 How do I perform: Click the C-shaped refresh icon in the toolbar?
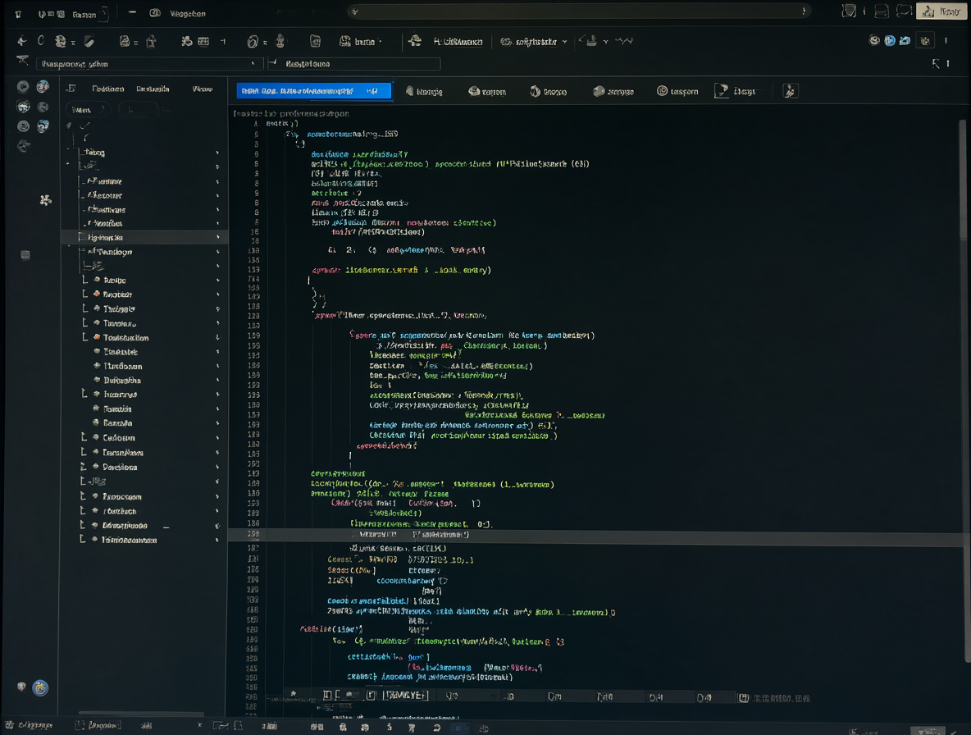pyautogui.click(x=41, y=41)
